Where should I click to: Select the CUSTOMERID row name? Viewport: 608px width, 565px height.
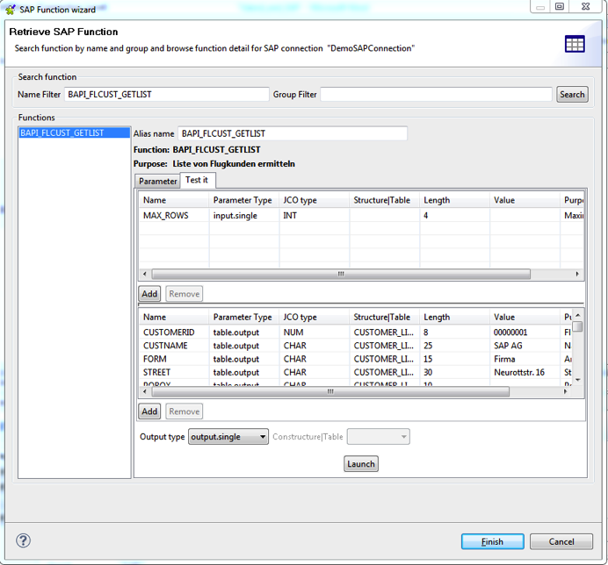click(x=169, y=333)
